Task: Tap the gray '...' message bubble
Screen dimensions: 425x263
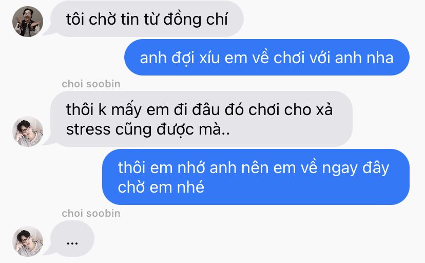Action: pyautogui.click(x=72, y=239)
